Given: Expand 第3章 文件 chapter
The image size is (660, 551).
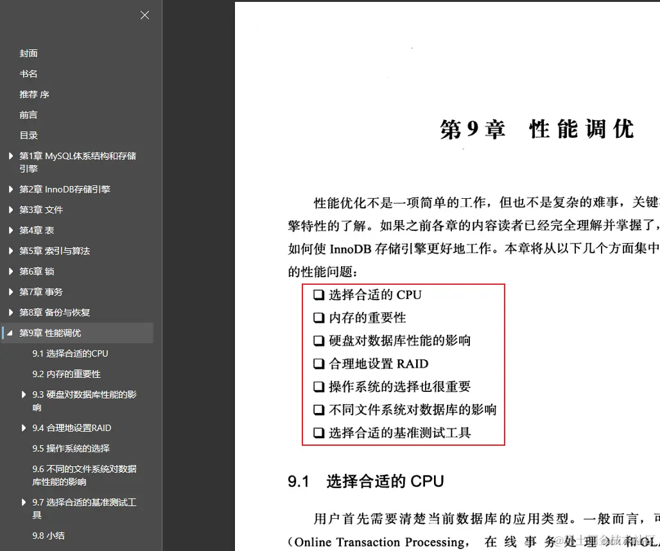Looking at the screenshot, I should 10,210.
